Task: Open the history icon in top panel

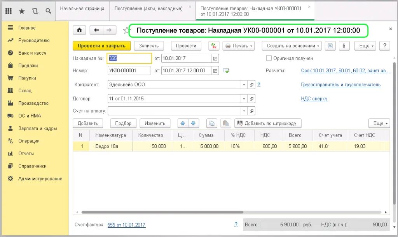Action: tap(35, 11)
